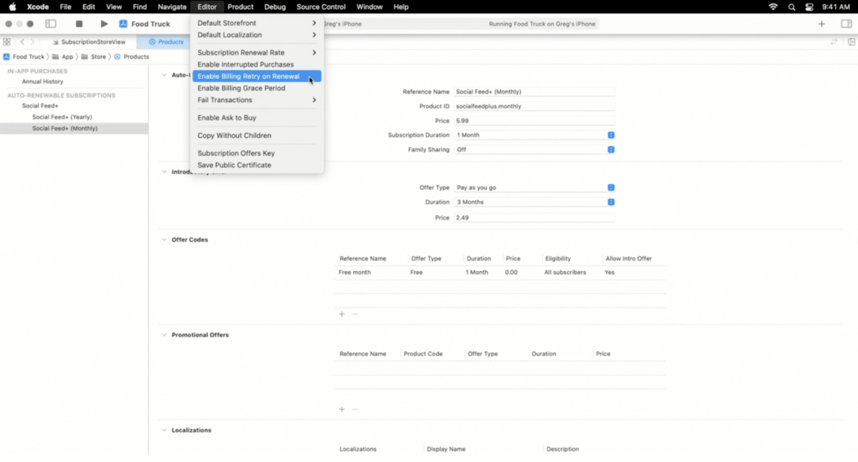Viewport: 858px width, 462px height.
Task: Click the add (plus) toolbar button
Action: [821, 24]
